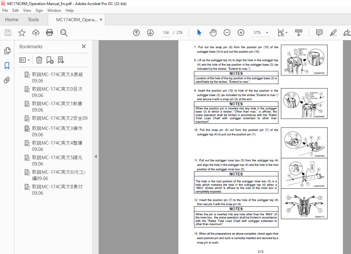This screenshot has height=254, width=351.
Task: Open bookmark 取説MC-174C英文3操作 09.06
Action: [57, 131]
